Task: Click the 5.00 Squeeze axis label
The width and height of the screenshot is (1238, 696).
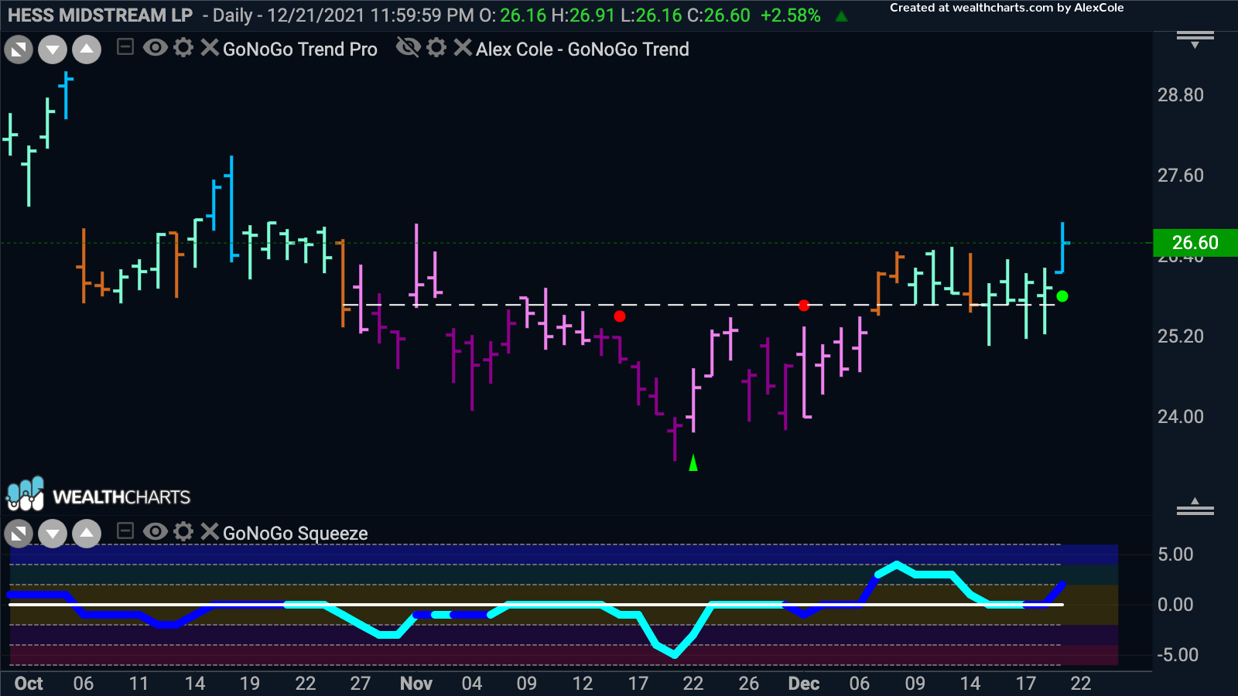Action: point(1175,554)
